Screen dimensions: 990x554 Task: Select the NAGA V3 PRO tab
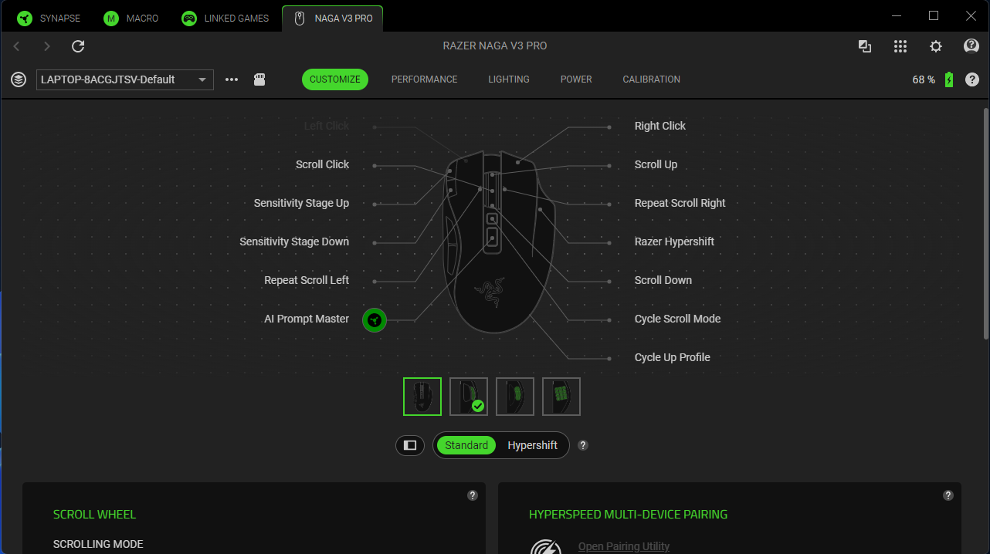coord(333,18)
